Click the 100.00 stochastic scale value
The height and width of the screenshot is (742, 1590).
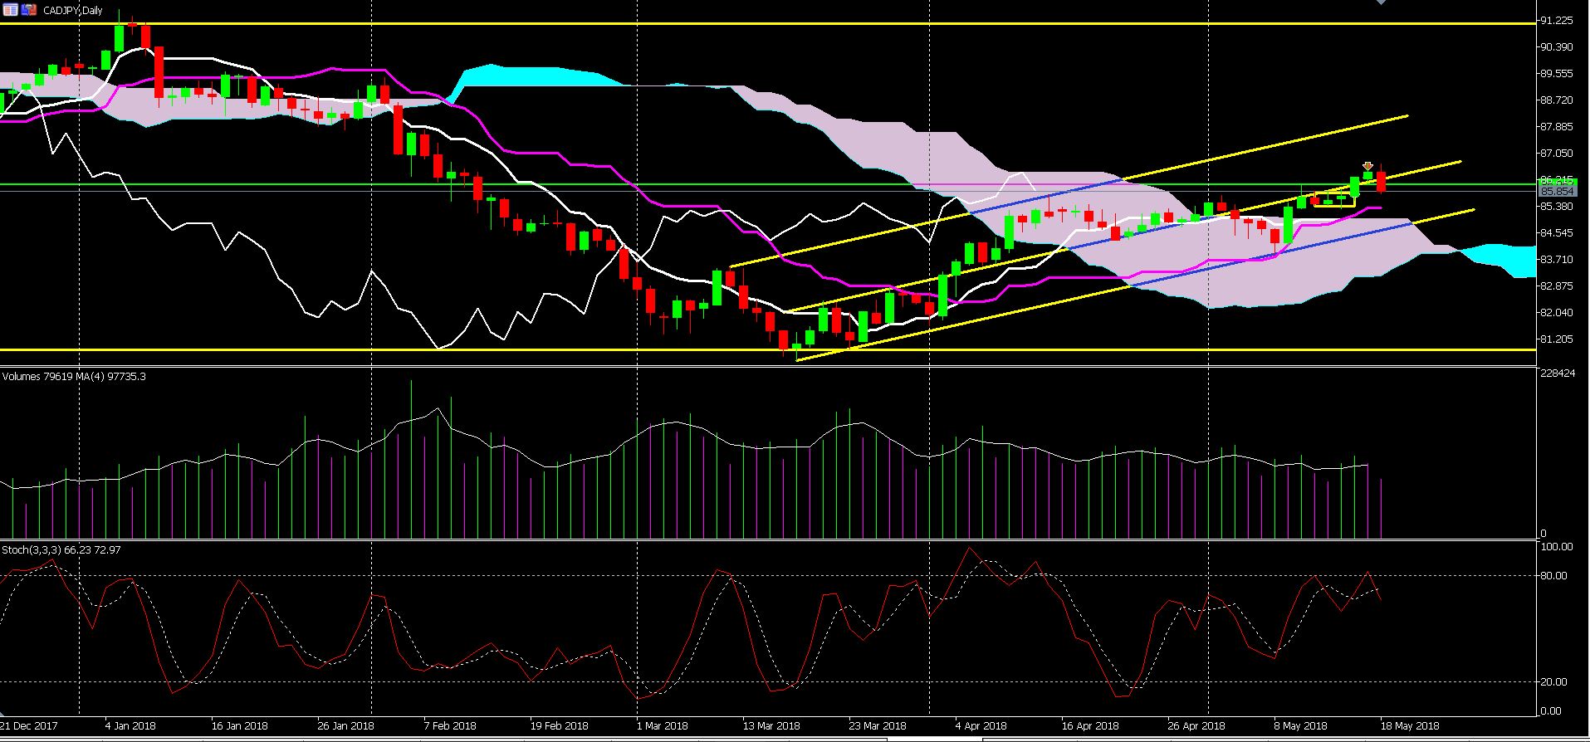click(1556, 547)
